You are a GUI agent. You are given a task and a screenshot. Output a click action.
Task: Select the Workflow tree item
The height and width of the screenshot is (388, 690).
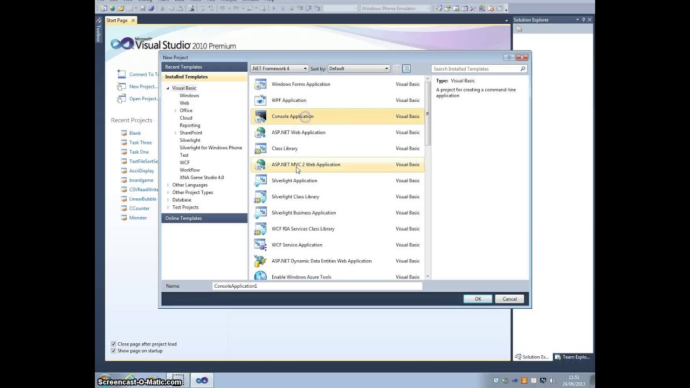[190, 170]
